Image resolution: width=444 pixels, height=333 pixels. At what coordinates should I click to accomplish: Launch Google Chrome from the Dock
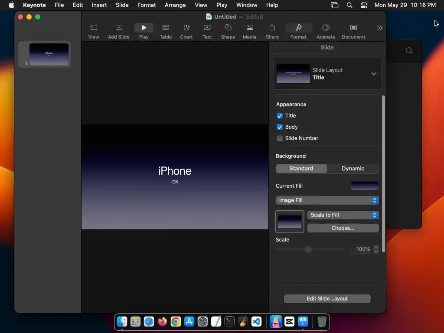(x=176, y=322)
